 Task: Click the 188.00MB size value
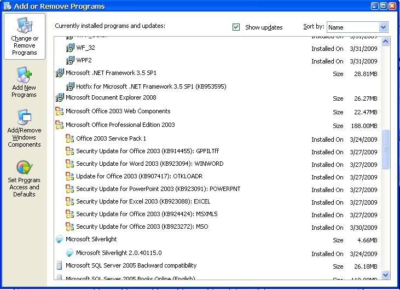(x=364, y=126)
